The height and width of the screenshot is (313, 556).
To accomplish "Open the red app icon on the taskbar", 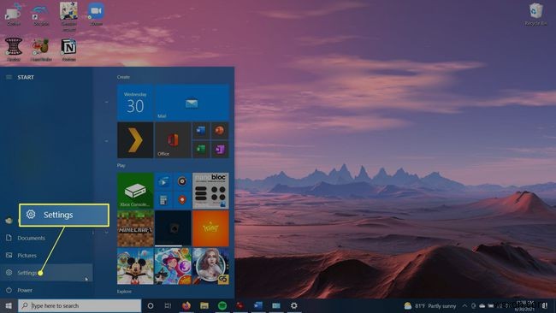I will point(240,305).
